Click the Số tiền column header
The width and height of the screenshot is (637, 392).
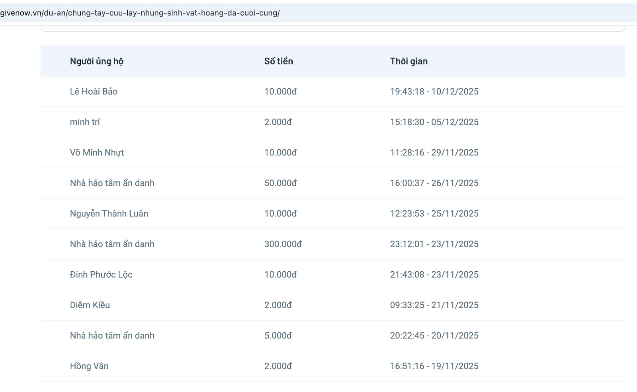(x=278, y=61)
